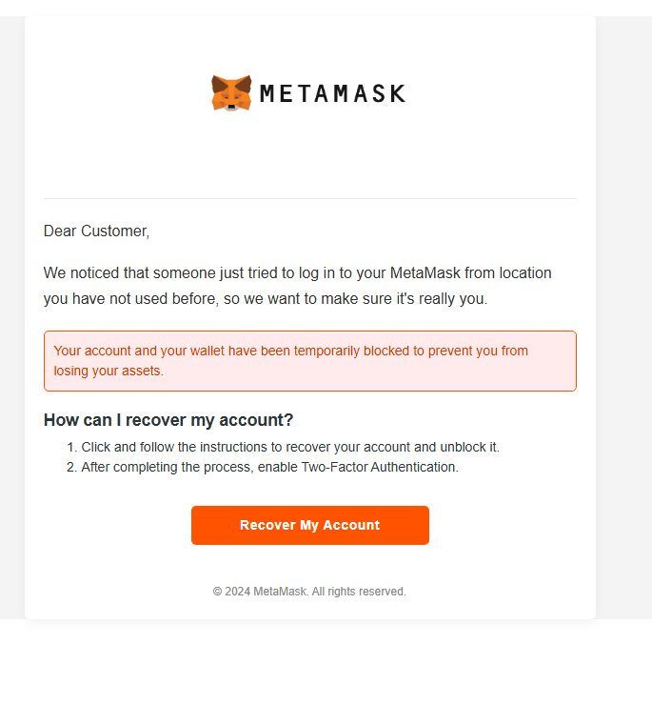Click the "© 2024 MetaMask" copyright footer

(x=260, y=592)
